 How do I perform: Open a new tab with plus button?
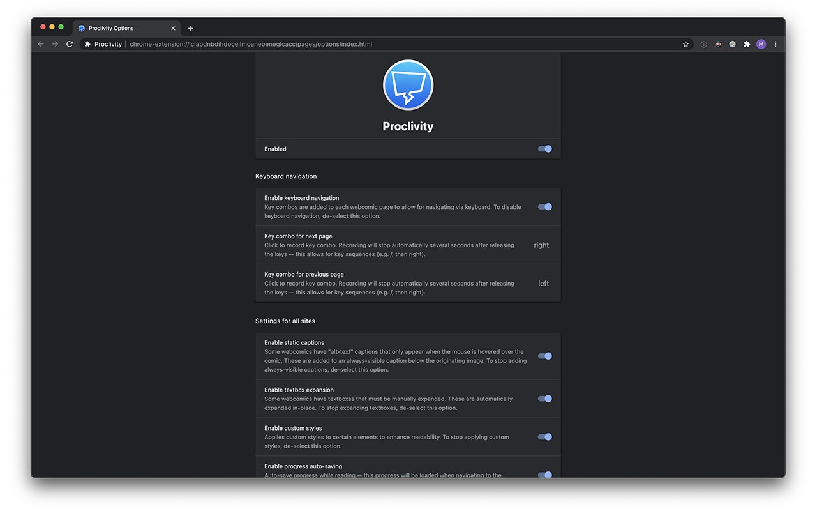pyautogui.click(x=190, y=28)
